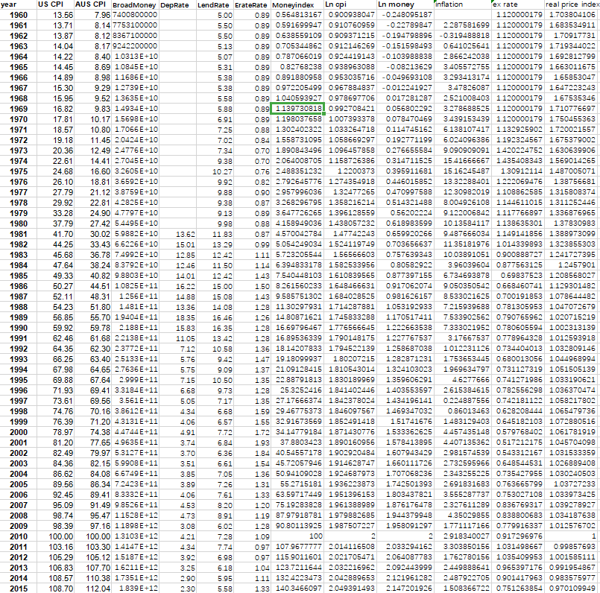Click Moneyindex value 0.564813167
600x593 pixels.
(298, 15)
